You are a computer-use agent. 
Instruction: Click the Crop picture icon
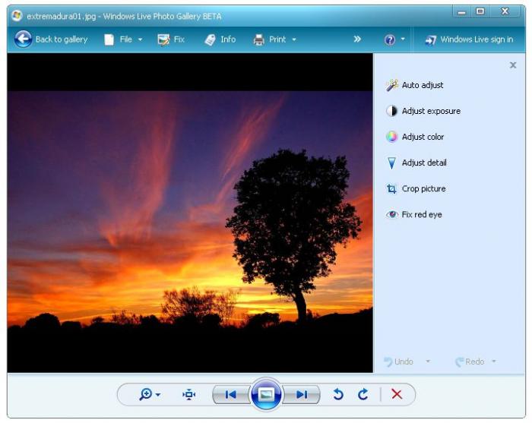tap(391, 188)
